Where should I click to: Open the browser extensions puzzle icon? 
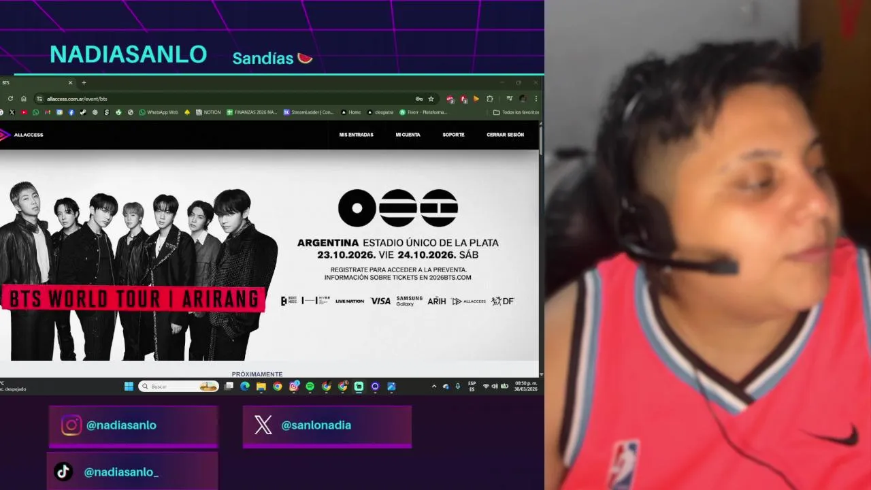click(x=489, y=99)
